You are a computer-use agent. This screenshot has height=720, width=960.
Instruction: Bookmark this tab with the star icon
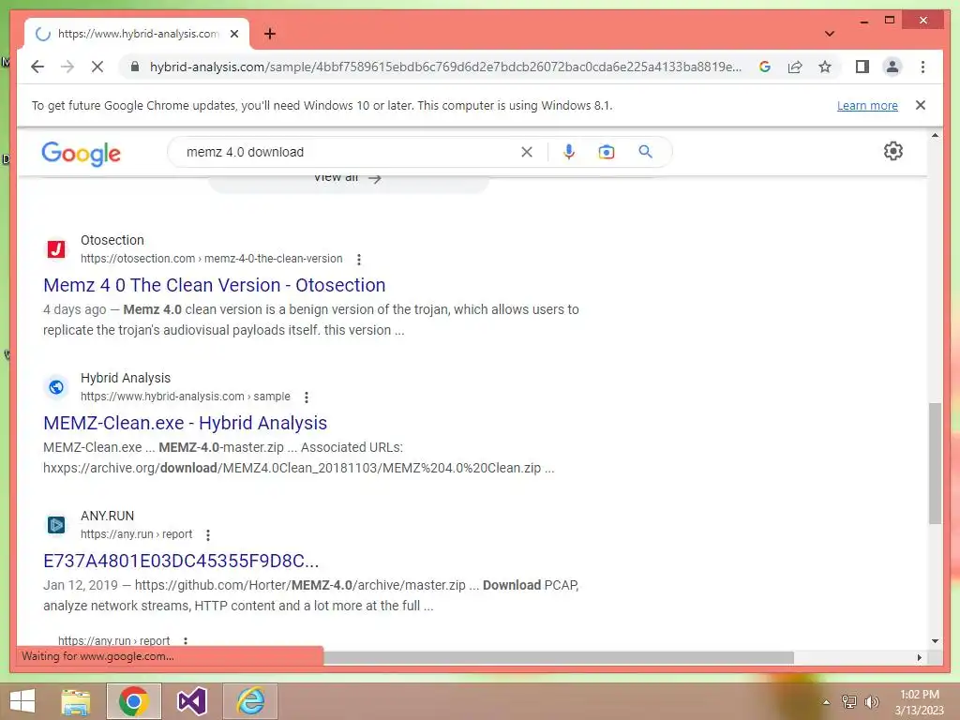825,67
